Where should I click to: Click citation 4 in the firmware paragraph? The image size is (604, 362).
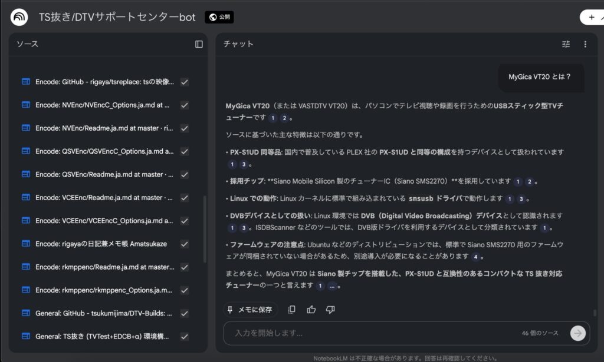pos(475,257)
